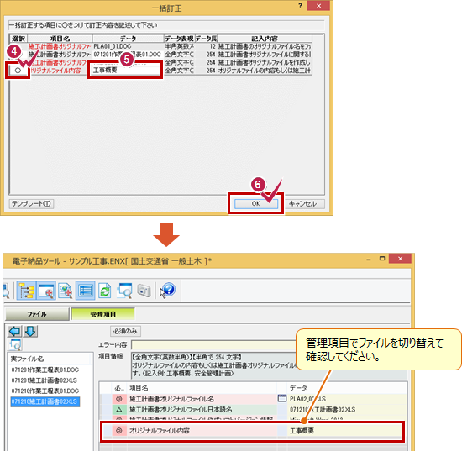Screen dimensions: 462x451
Task: Switch to the ファイル tab
Action: coord(37,314)
